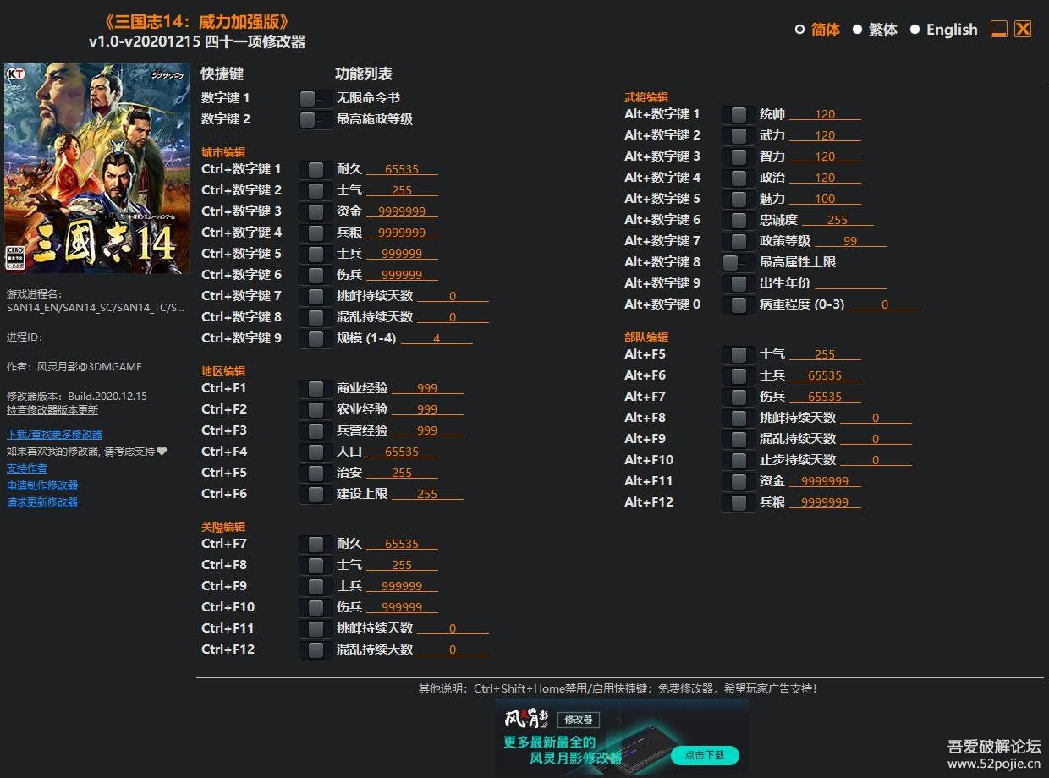Viewport: 1049px width, 778px height.
Task: Edit the city 耐久 value field
Action: click(402, 170)
